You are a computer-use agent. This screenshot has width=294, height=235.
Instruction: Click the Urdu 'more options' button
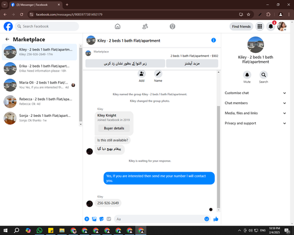192,63
